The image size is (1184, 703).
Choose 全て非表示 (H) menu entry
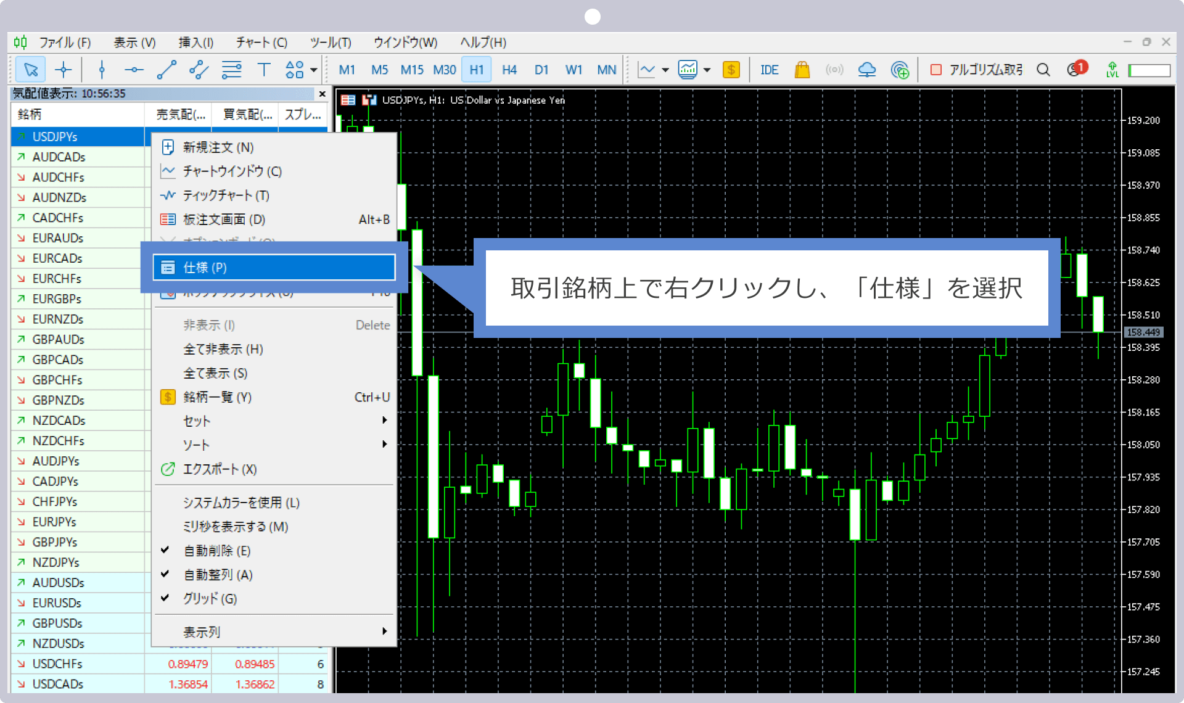[x=274, y=349]
